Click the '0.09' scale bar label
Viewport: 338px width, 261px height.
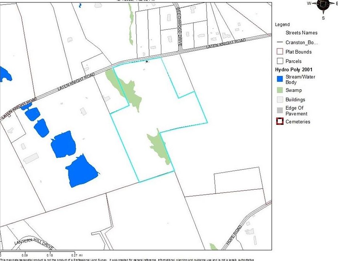point(25,256)
